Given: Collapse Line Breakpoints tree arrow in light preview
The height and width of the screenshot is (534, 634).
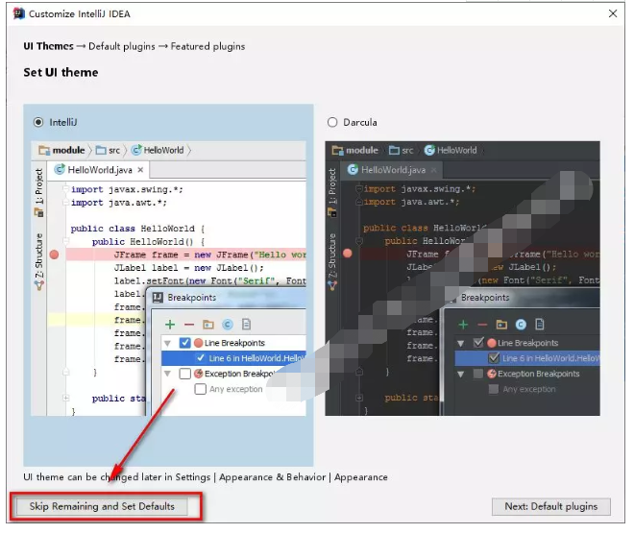Looking at the screenshot, I should (x=167, y=344).
